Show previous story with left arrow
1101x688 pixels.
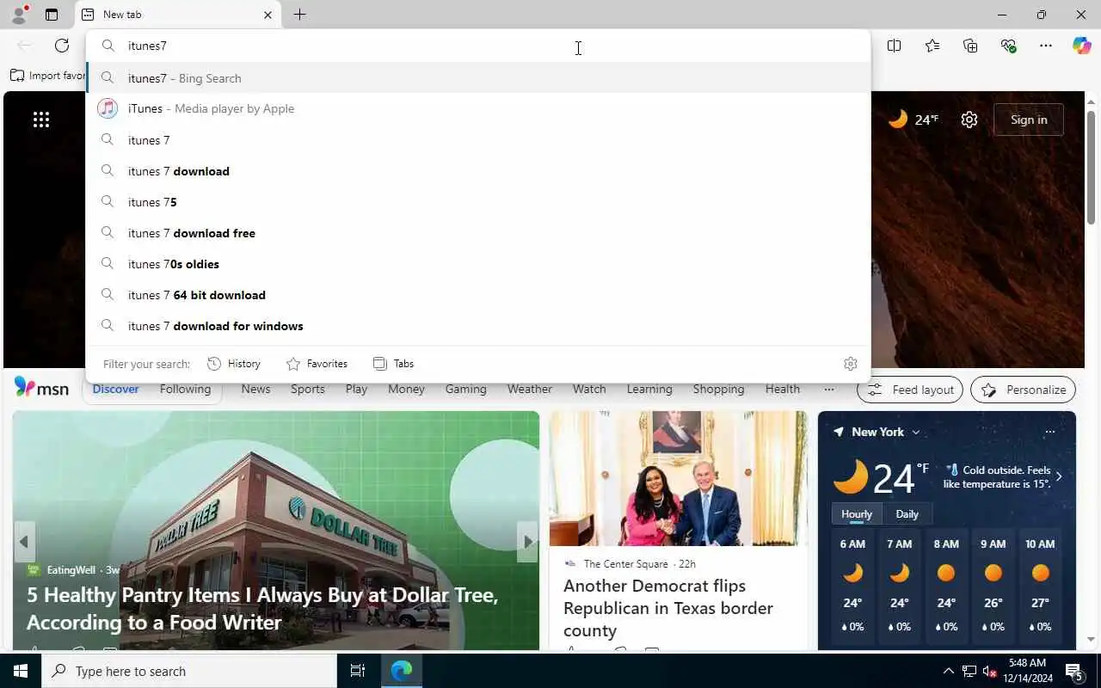pos(24,542)
